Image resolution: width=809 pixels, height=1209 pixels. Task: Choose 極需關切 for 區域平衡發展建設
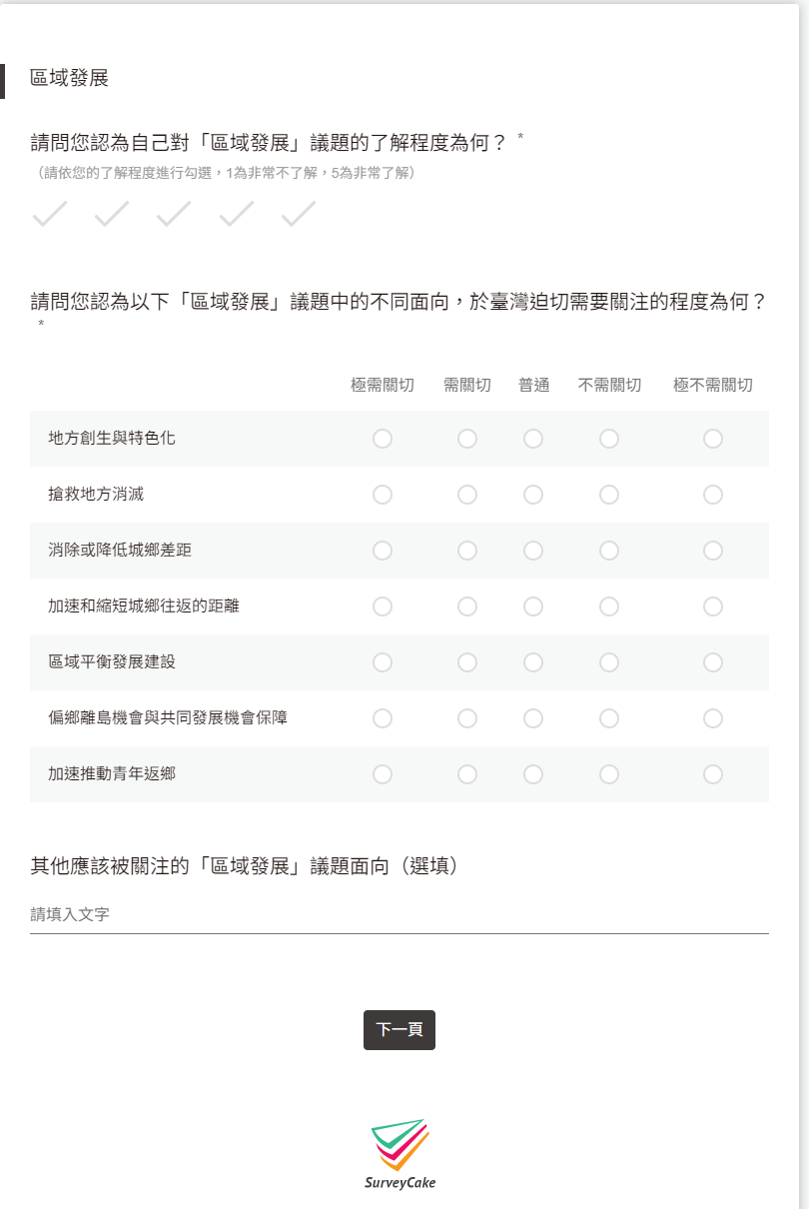383,662
